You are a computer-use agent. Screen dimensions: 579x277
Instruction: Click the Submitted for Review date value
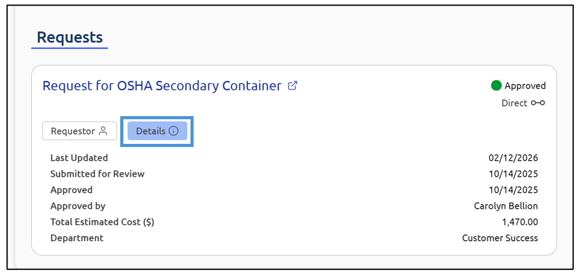point(513,174)
